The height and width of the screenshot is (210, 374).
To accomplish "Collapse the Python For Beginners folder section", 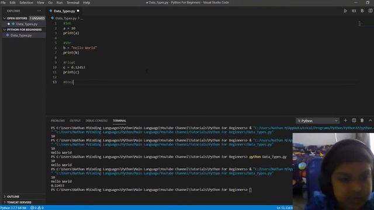I will click(x=24, y=30).
